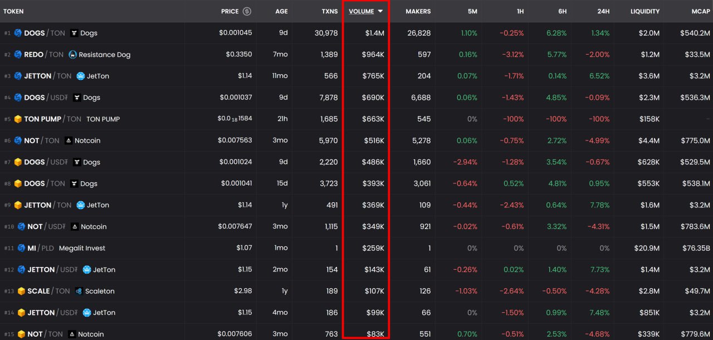713x340 pixels.
Task: Click the yellow DEX icon in row #14
Action: point(21,313)
